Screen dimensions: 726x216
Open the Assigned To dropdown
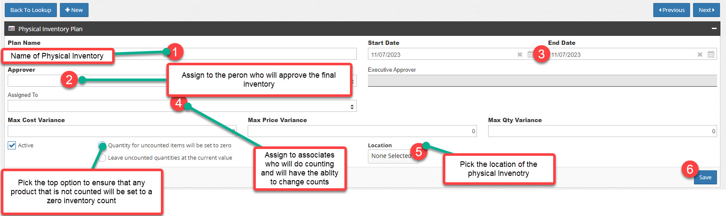point(182,106)
